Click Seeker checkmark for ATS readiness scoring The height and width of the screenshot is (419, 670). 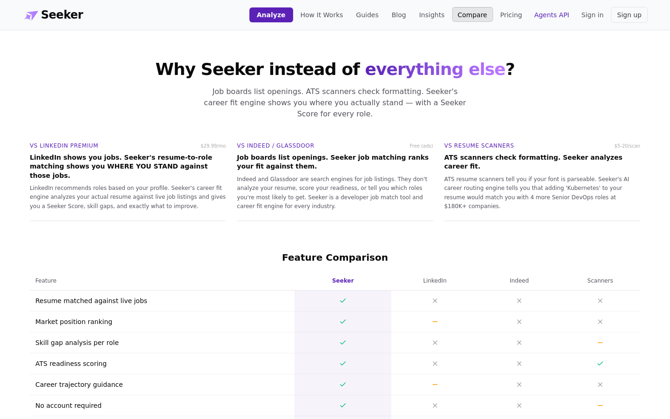tap(343, 364)
